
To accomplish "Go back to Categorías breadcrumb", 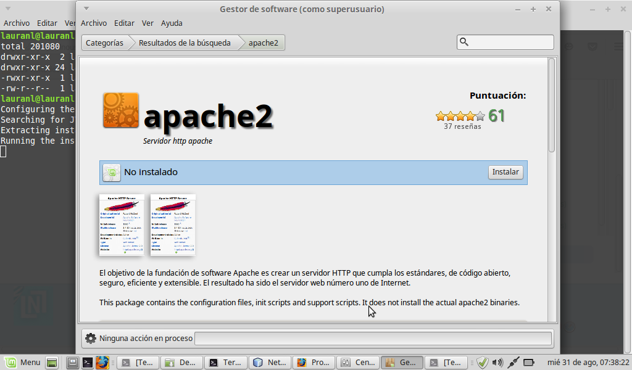I will [x=104, y=43].
